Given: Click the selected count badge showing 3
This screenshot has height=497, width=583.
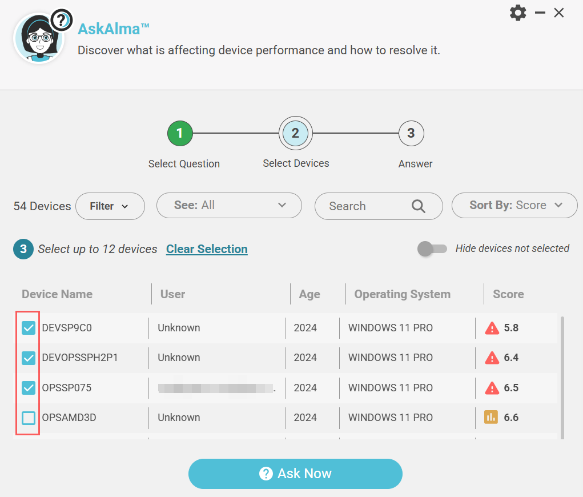Looking at the screenshot, I should click(23, 249).
